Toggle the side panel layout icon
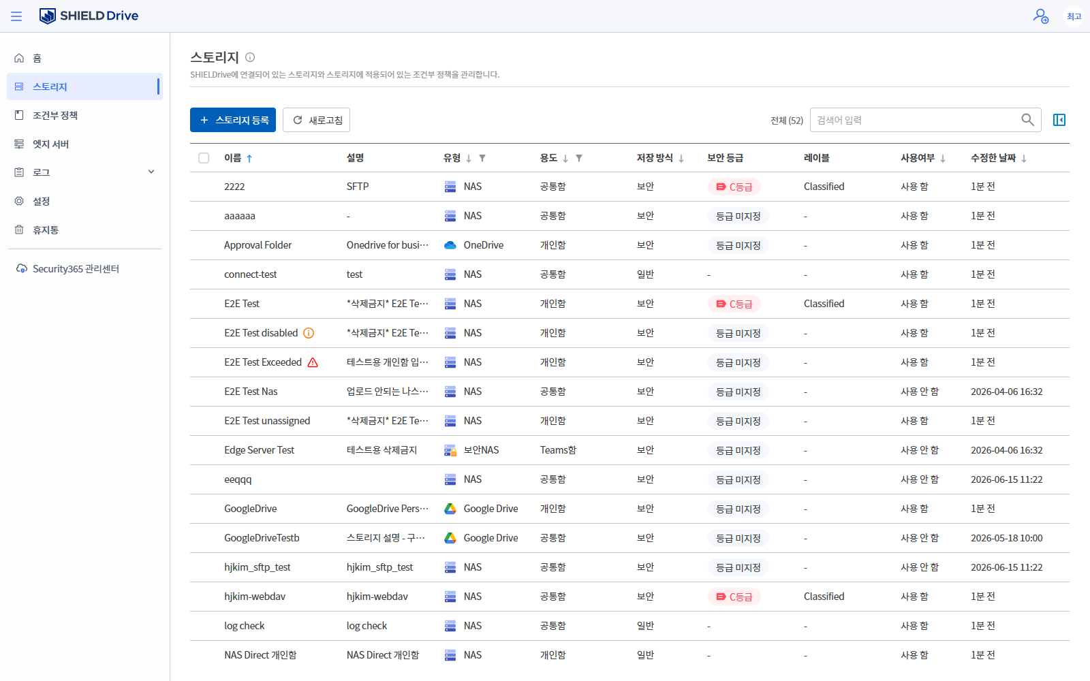This screenshot has width=1090, height=681. (x=1059, y=120)
